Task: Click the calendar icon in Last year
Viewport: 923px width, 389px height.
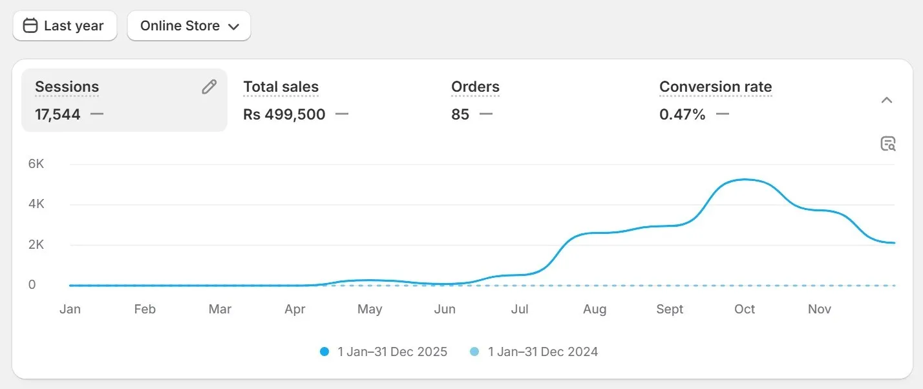Action: click(x=30, y=26)
